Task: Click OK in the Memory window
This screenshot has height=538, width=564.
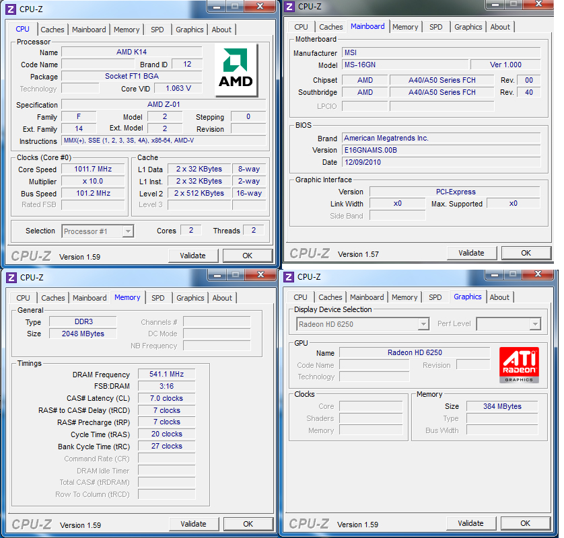Action: tap(248, 524)
